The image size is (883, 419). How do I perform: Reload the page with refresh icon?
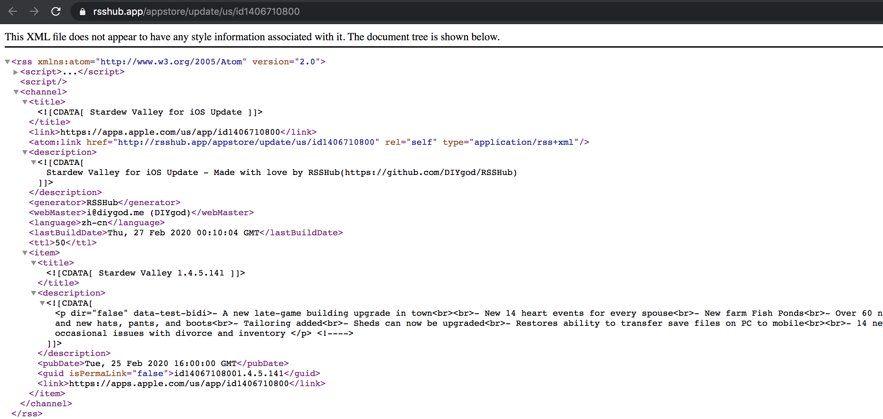[56, 11]
